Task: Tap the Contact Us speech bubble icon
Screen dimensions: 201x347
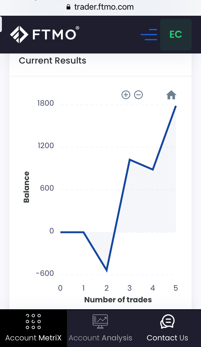Action: click(167, 322)
